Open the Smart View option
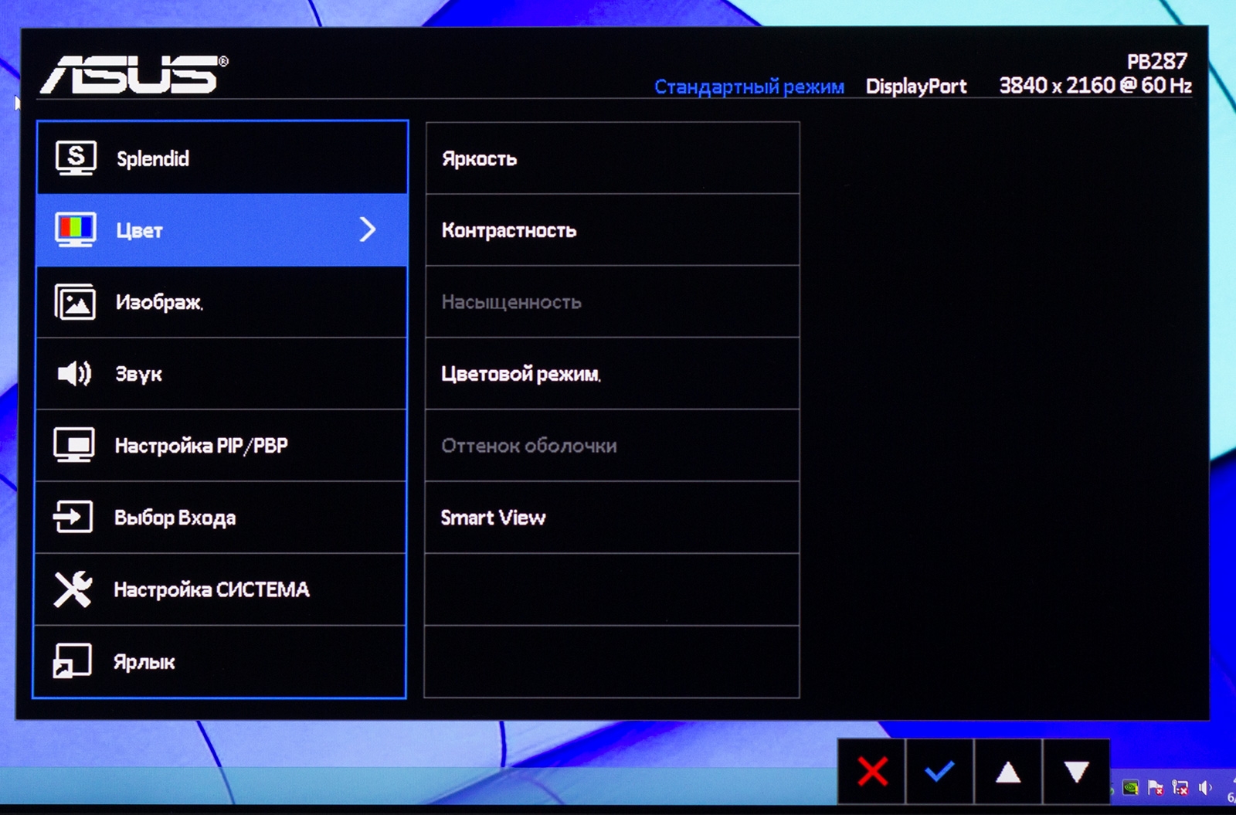The width and height of the screenshot is (1236, 815). pyautogui.click(x=612, y=518)
